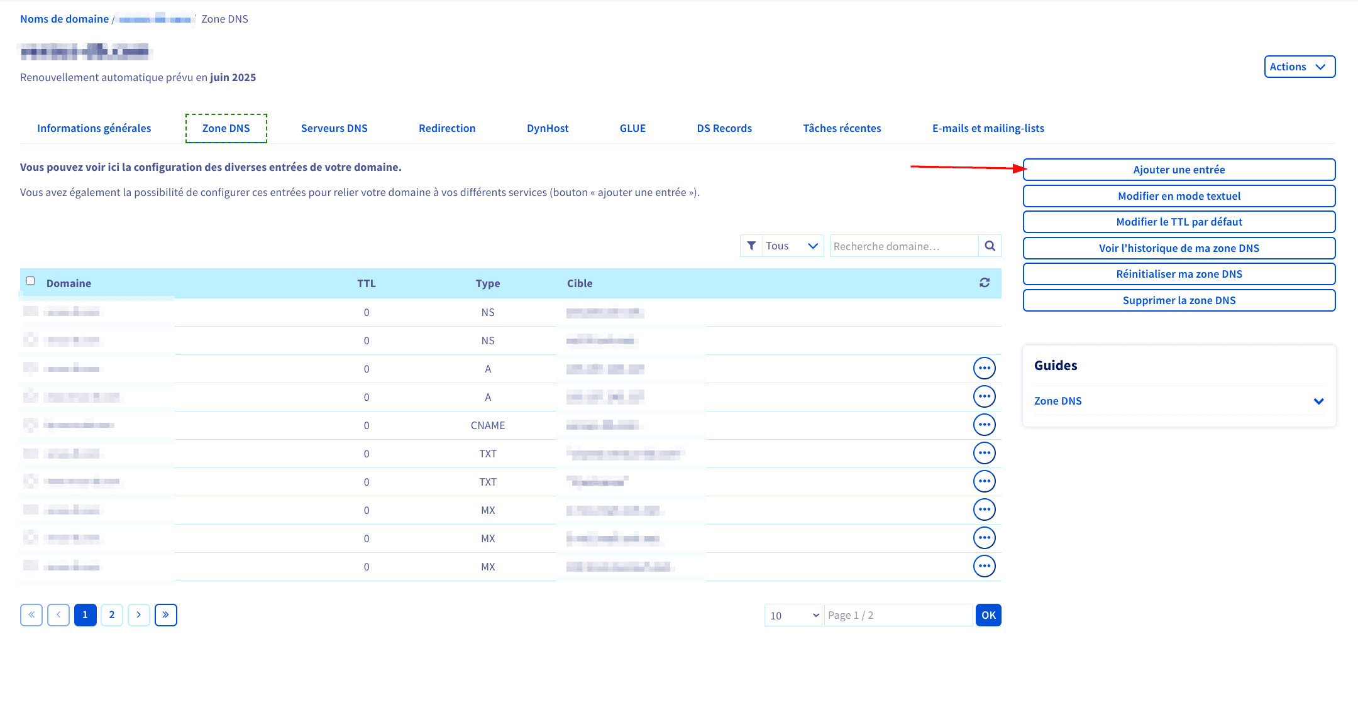Open options menu for first A record

pos(985,368)
